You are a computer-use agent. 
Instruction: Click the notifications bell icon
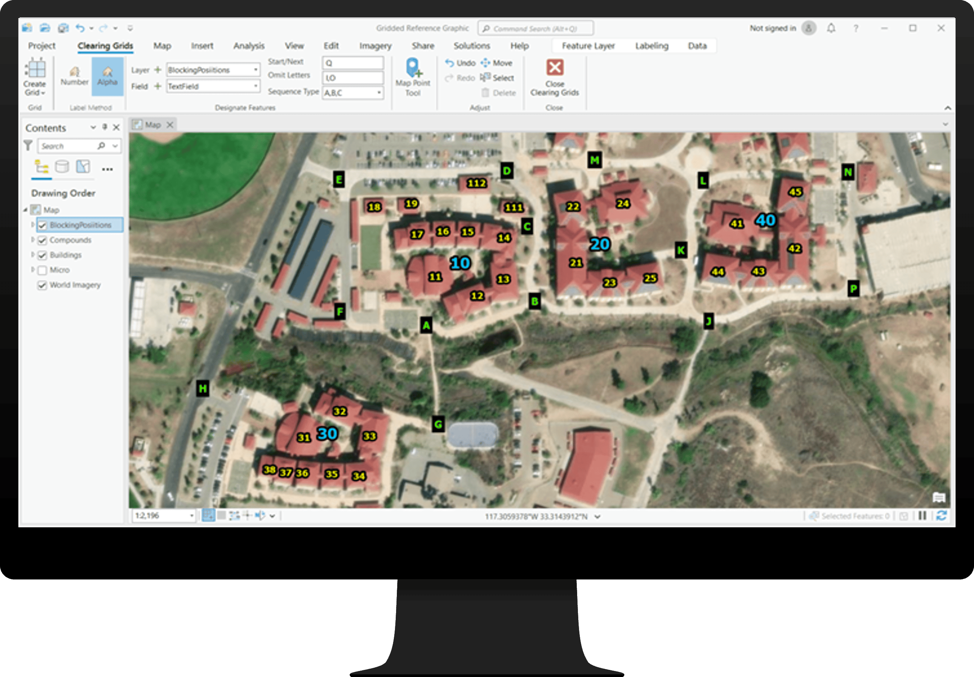coord(831,28)
